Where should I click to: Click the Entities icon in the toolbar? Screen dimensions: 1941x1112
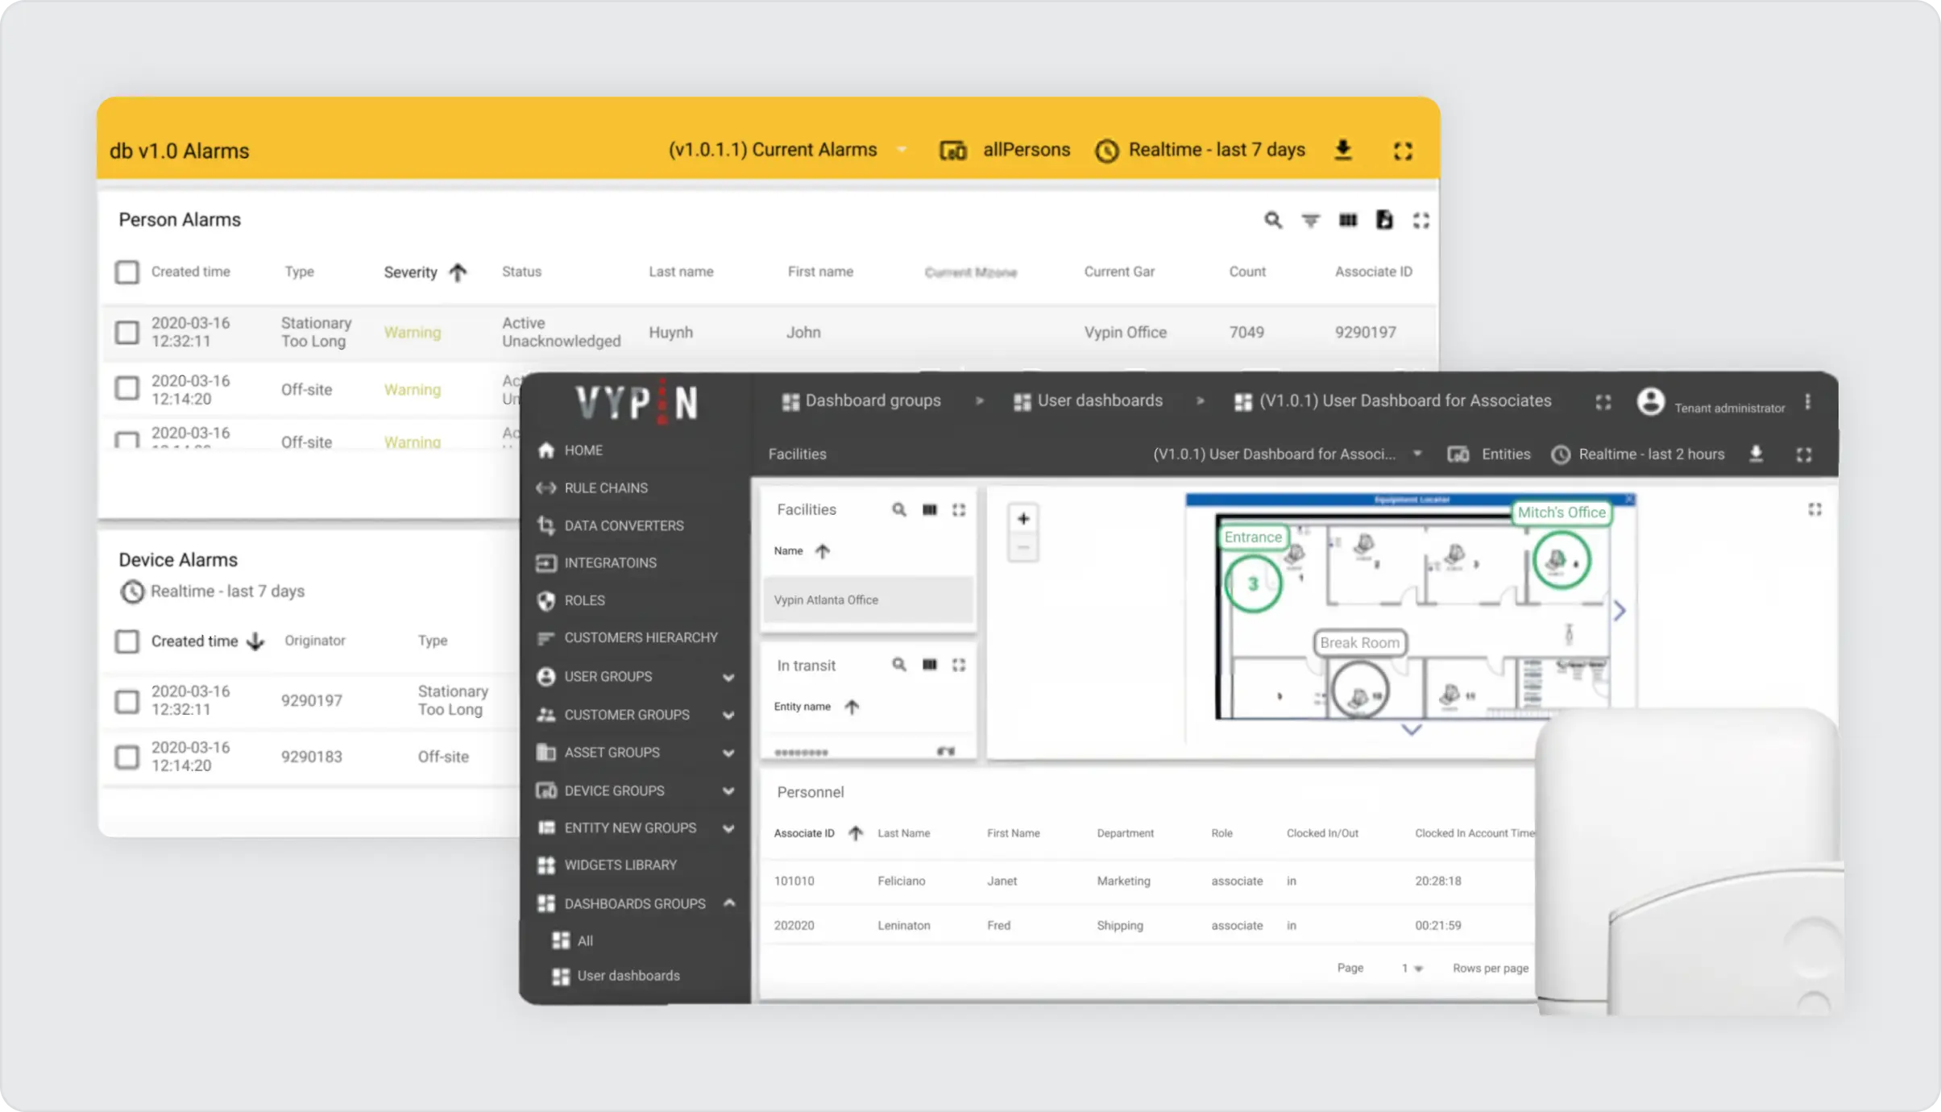[1458, 454]
